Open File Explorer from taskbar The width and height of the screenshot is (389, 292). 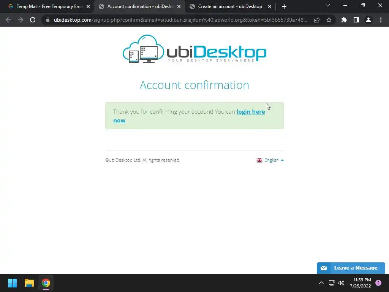point(29,283)
